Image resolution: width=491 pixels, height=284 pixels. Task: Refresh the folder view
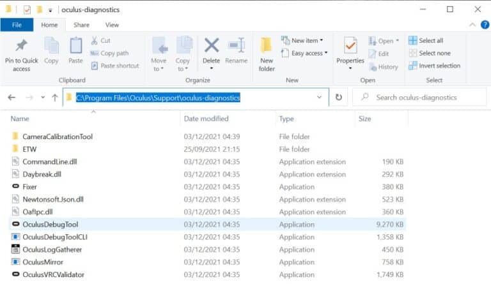(338, 97)
